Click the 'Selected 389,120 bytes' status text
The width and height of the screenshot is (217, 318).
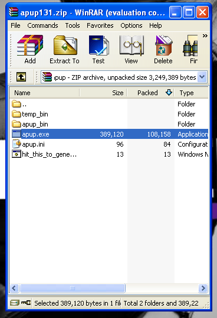(x=78, y=303)
